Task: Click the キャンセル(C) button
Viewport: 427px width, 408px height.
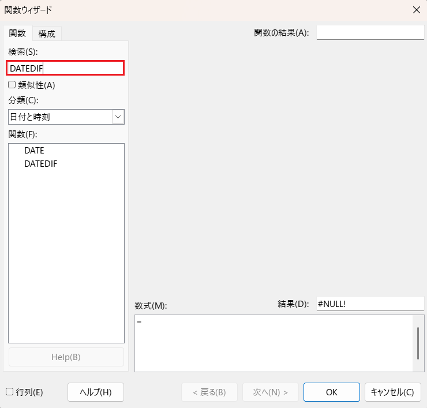Action: click(392, 392)
